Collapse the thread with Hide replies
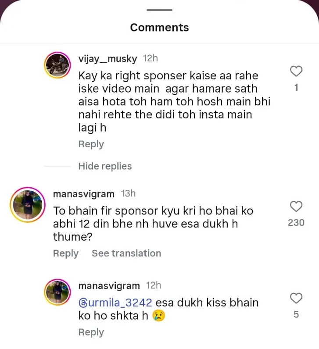This screenshot has width=319, height=349. 105,166
